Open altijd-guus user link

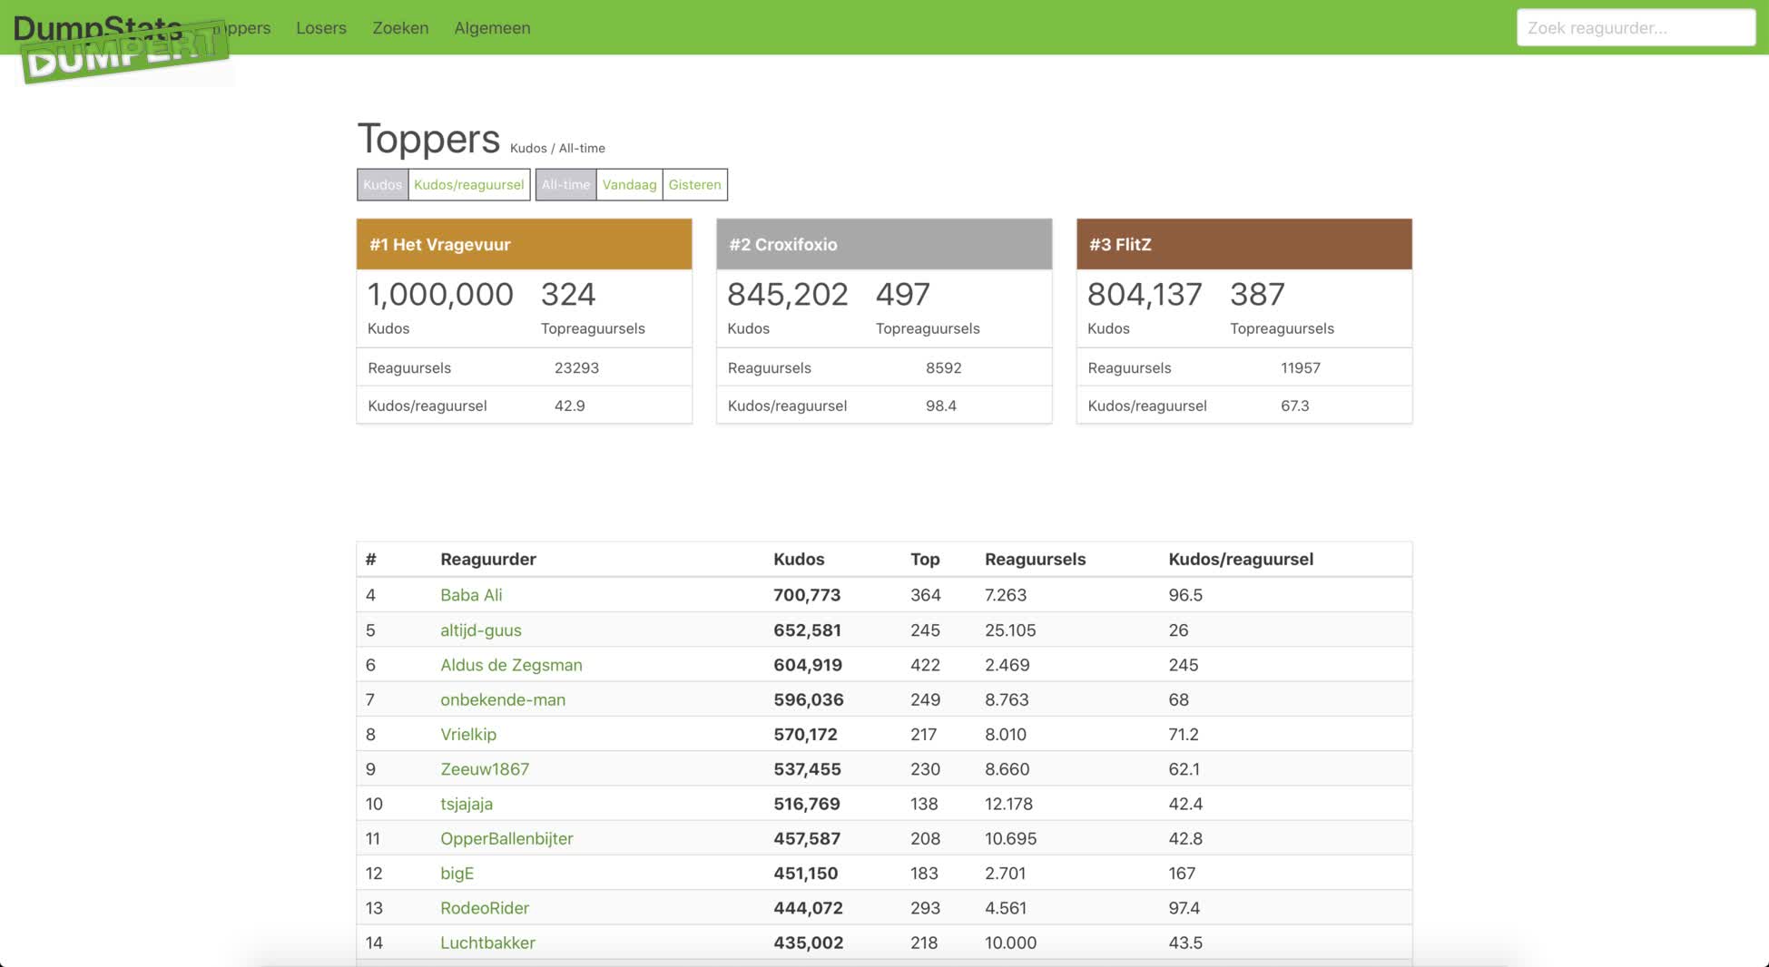[480, 630]
